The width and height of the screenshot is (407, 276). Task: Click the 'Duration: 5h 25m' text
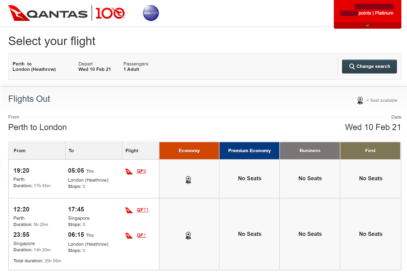point(31,225)
